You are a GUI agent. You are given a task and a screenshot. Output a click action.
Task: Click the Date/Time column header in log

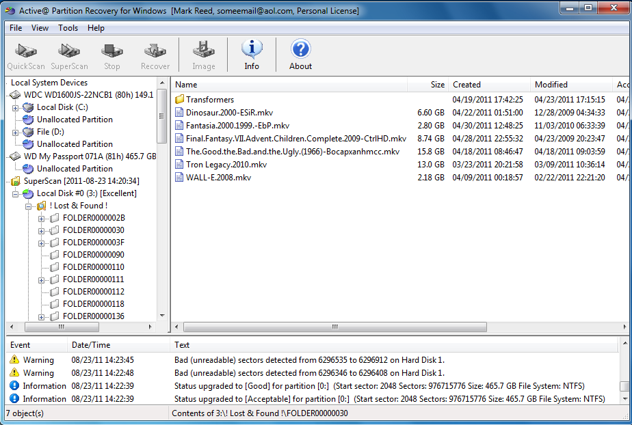click(118, 345)
